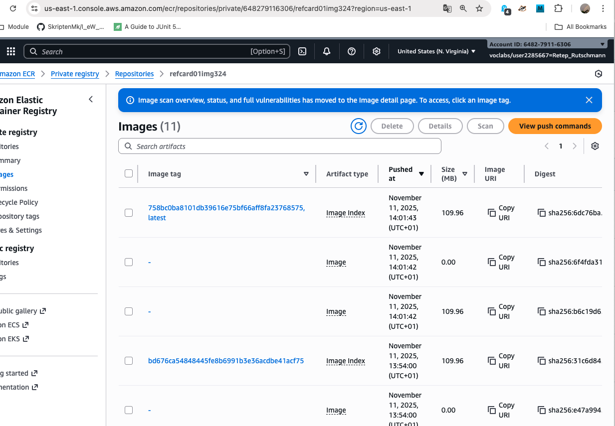This screenshot has height=426, width=615.
Task: Copy digest sha256:6dc76ba
Action: point(542,213)
